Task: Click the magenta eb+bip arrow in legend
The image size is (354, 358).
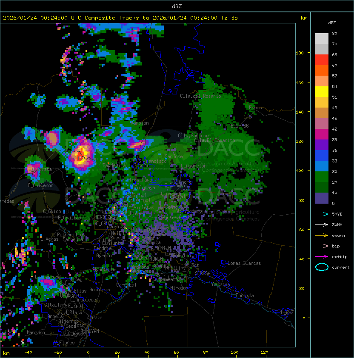Action: (322, 257)
